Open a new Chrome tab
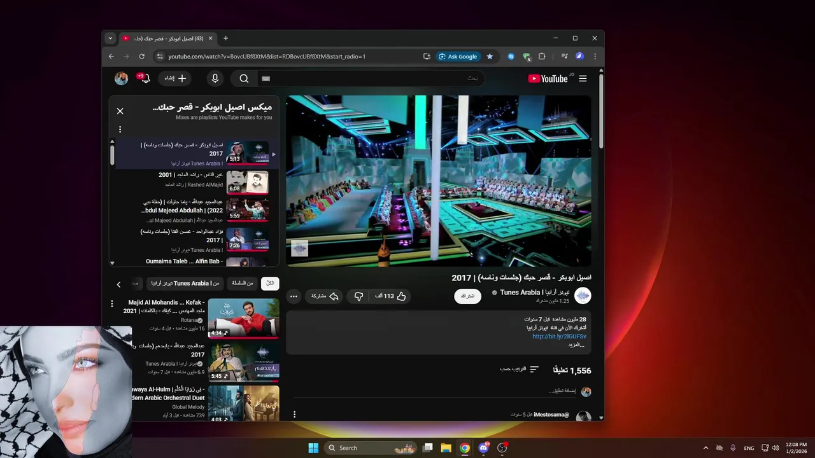The height and width of the screenshot is (458, 815). [225, 38]
